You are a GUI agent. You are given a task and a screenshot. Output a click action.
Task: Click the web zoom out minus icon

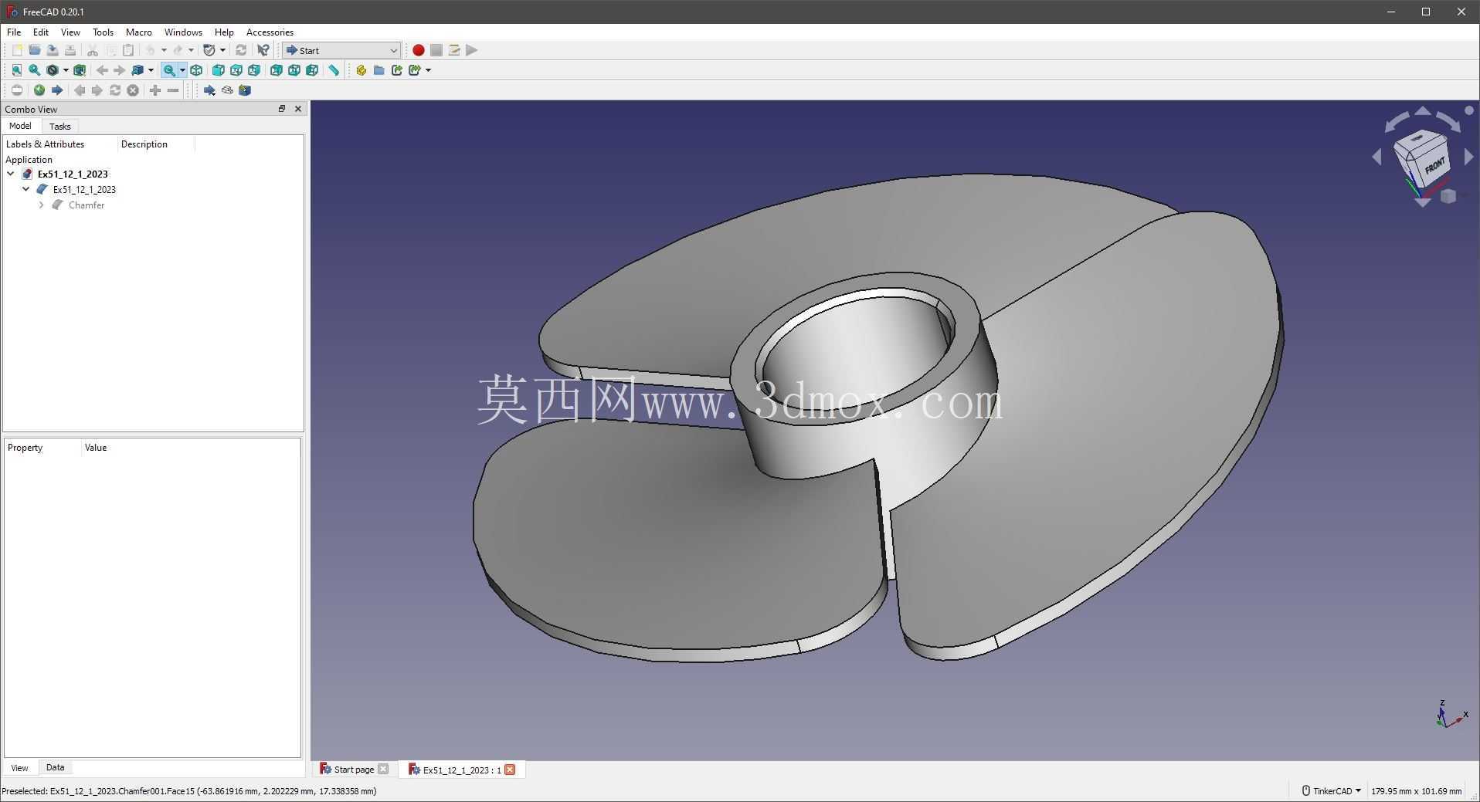(x=173, y=90)
